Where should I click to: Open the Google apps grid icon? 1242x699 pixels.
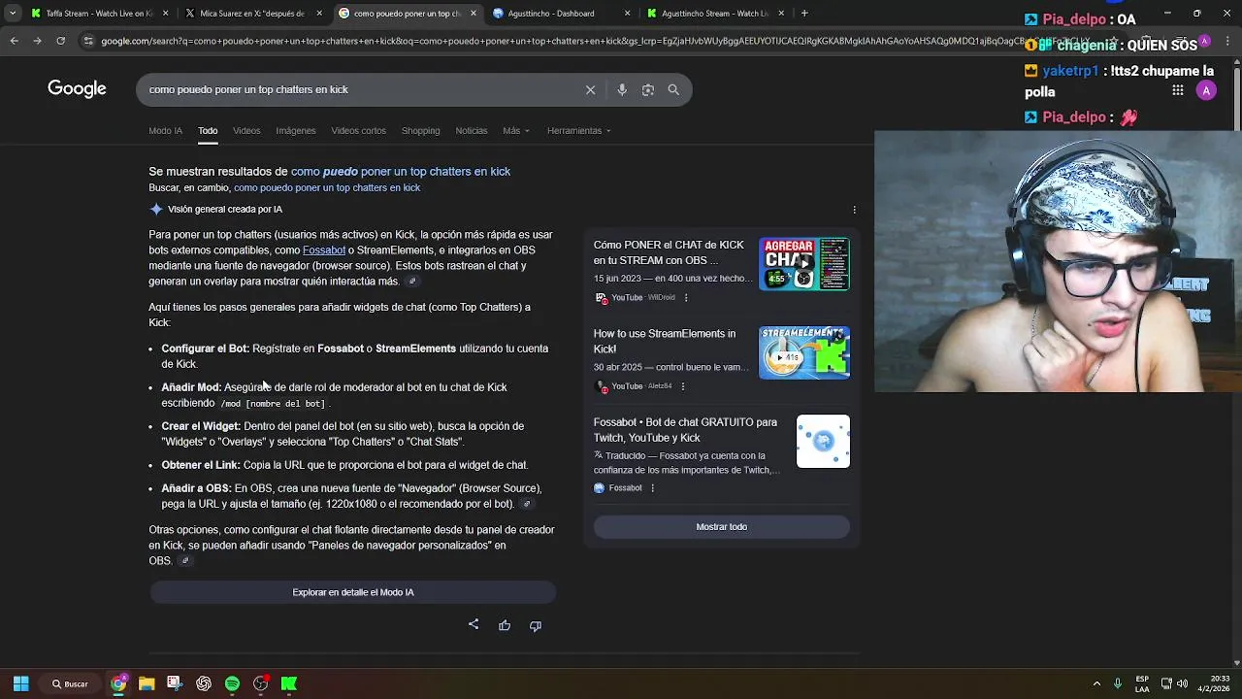pyautogui.click(x=1178, y=90)
